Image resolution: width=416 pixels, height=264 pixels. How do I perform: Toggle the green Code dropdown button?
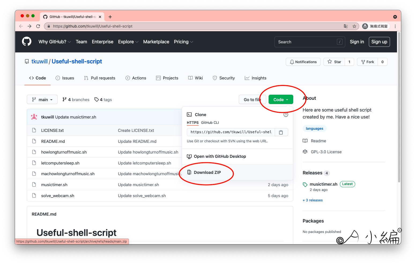(281, 100)
